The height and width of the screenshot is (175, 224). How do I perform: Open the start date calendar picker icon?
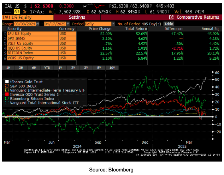tap(37, 24)
